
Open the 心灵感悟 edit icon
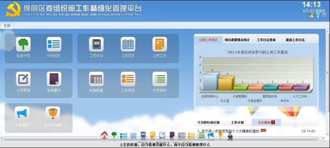click(x=23, y=79)
